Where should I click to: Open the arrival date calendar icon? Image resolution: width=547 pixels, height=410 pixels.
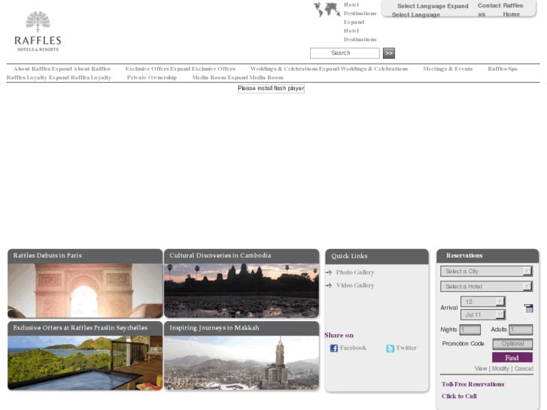(528, 308)
